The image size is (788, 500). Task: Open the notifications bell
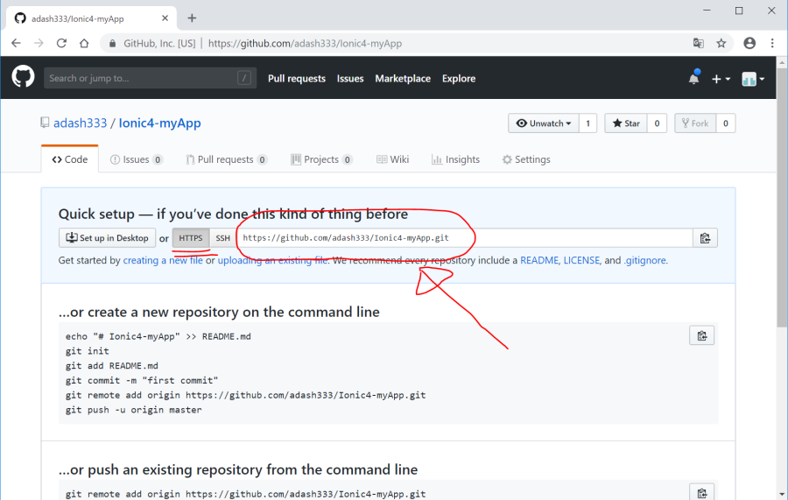[x=693, y=79]
